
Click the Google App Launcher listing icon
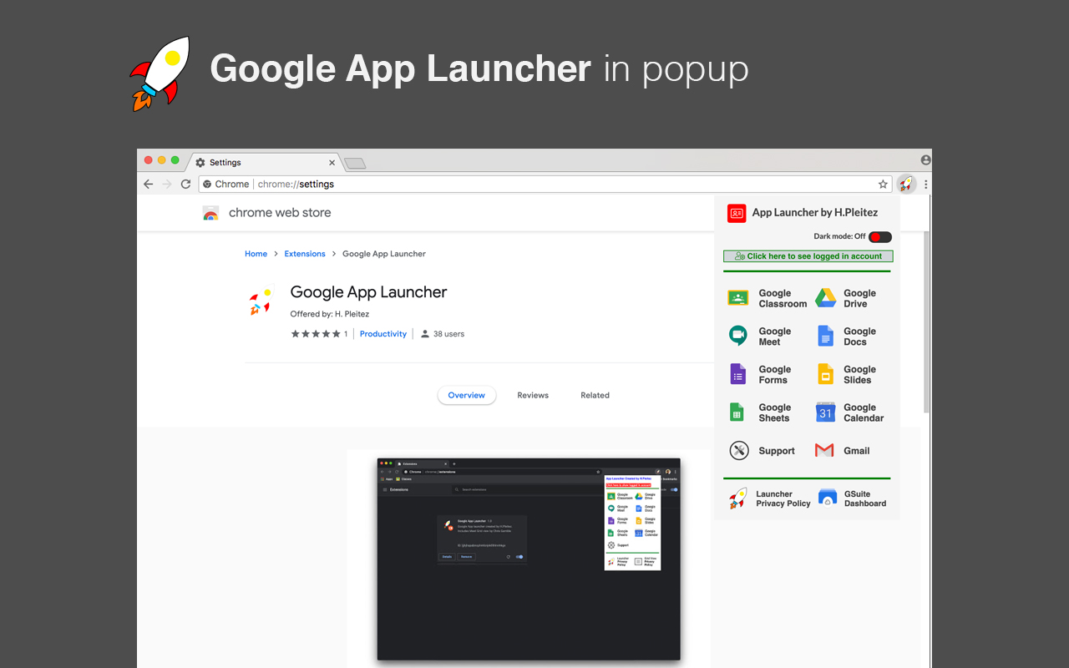tap(260, 302)
